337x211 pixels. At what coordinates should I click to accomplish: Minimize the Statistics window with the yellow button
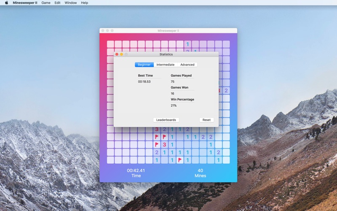(121, 54)
